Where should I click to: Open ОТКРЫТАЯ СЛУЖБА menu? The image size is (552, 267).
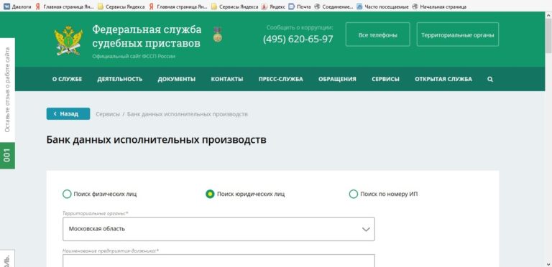[443, 79]
